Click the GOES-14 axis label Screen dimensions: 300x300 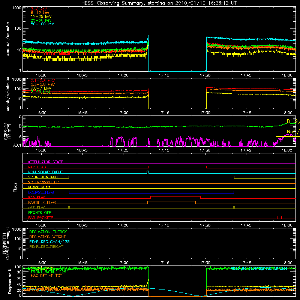point(7,131)
